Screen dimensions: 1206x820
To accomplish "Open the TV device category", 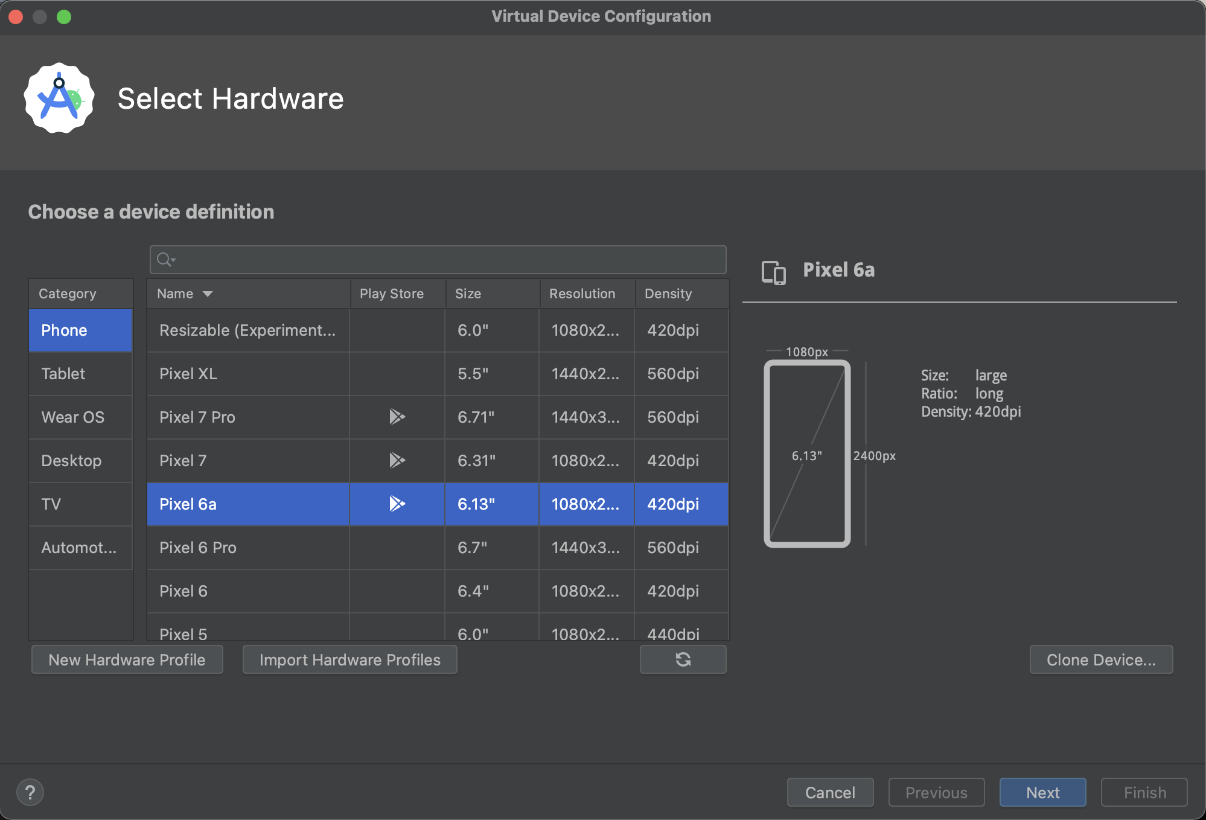I will [x=80, y=504].
